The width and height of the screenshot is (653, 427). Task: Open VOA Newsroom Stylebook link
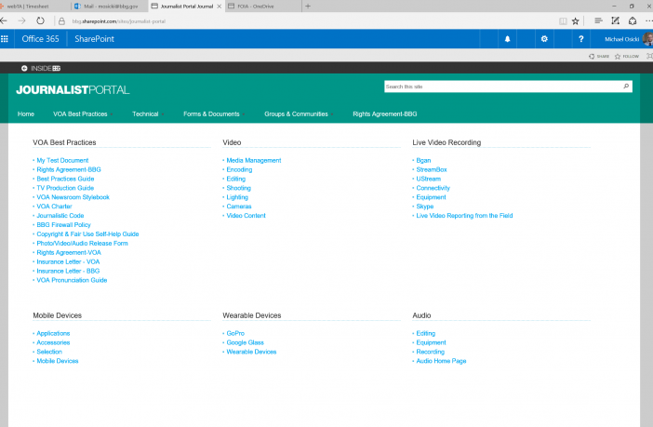point(73,197)
